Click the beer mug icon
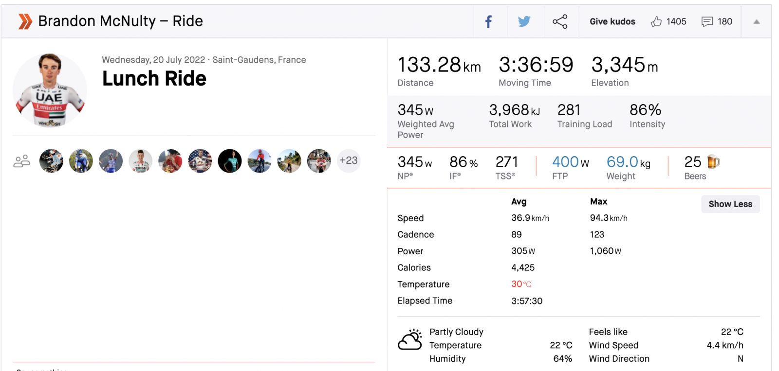This screenshot has height=371, width=779. pyautogui.click(x=713, y=161)
